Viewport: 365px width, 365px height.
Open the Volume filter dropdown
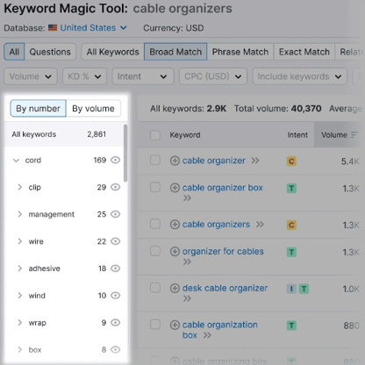31,76
